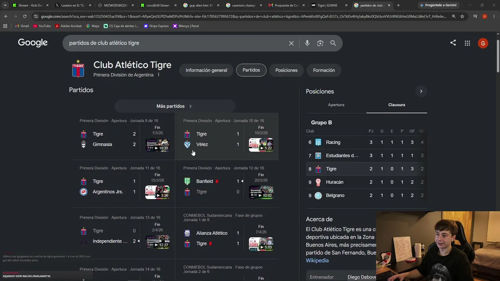This screenshot has width=500, height=281.
Task: Switch standings to Apertura
Action: [x=336, y=105]
